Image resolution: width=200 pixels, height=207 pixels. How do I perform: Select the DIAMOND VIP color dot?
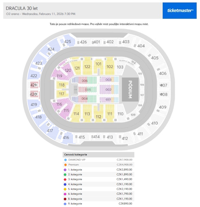point(66,160)
